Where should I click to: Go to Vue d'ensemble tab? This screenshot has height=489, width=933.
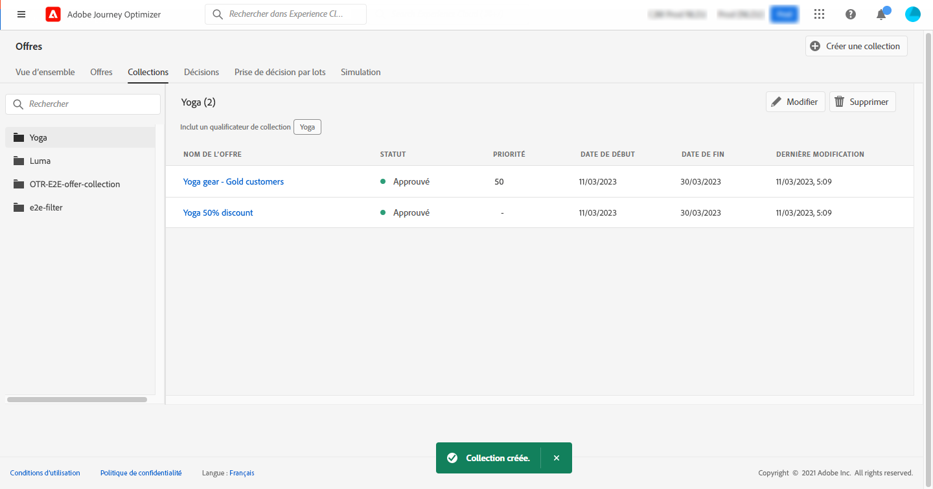(45, 72)
